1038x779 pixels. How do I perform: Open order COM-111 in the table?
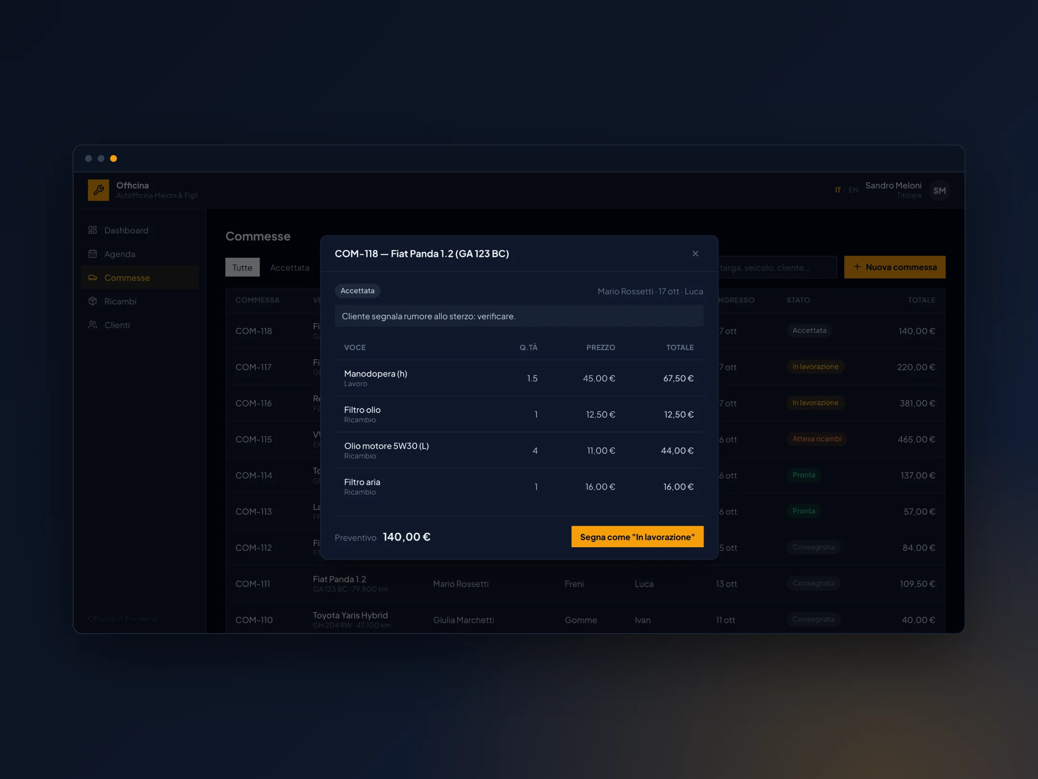tap(253, 584)
